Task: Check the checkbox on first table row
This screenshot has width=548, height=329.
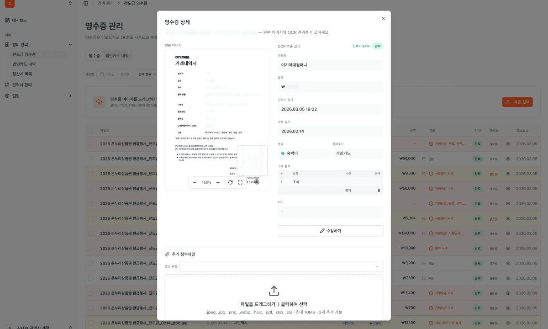Action: click(x=90, y=144)
